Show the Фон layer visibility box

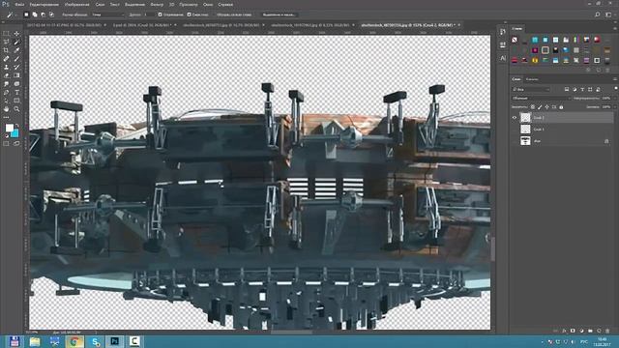[515, 141]
